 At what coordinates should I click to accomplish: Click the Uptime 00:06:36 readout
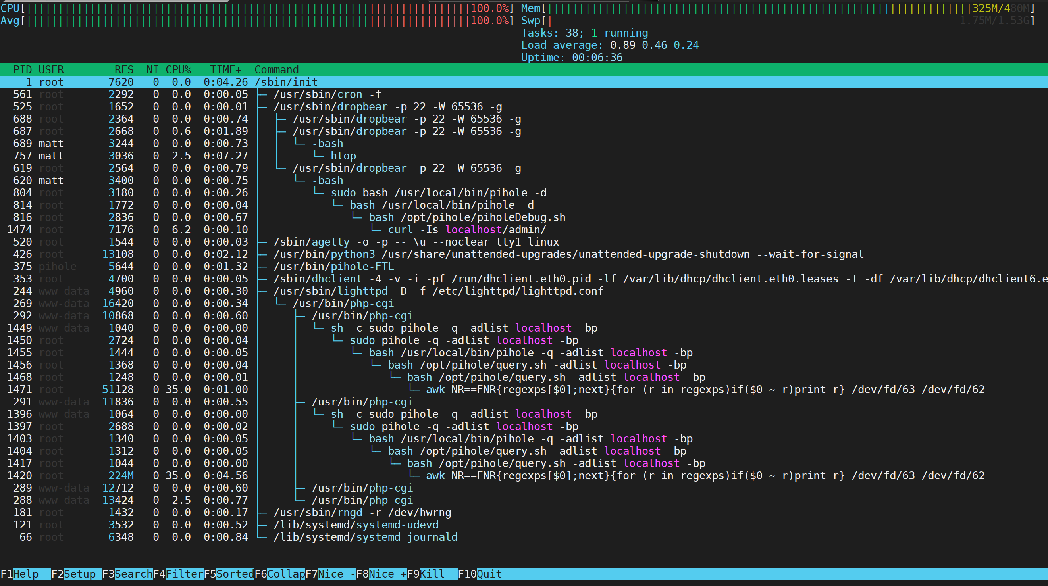(x=572, y=58)
